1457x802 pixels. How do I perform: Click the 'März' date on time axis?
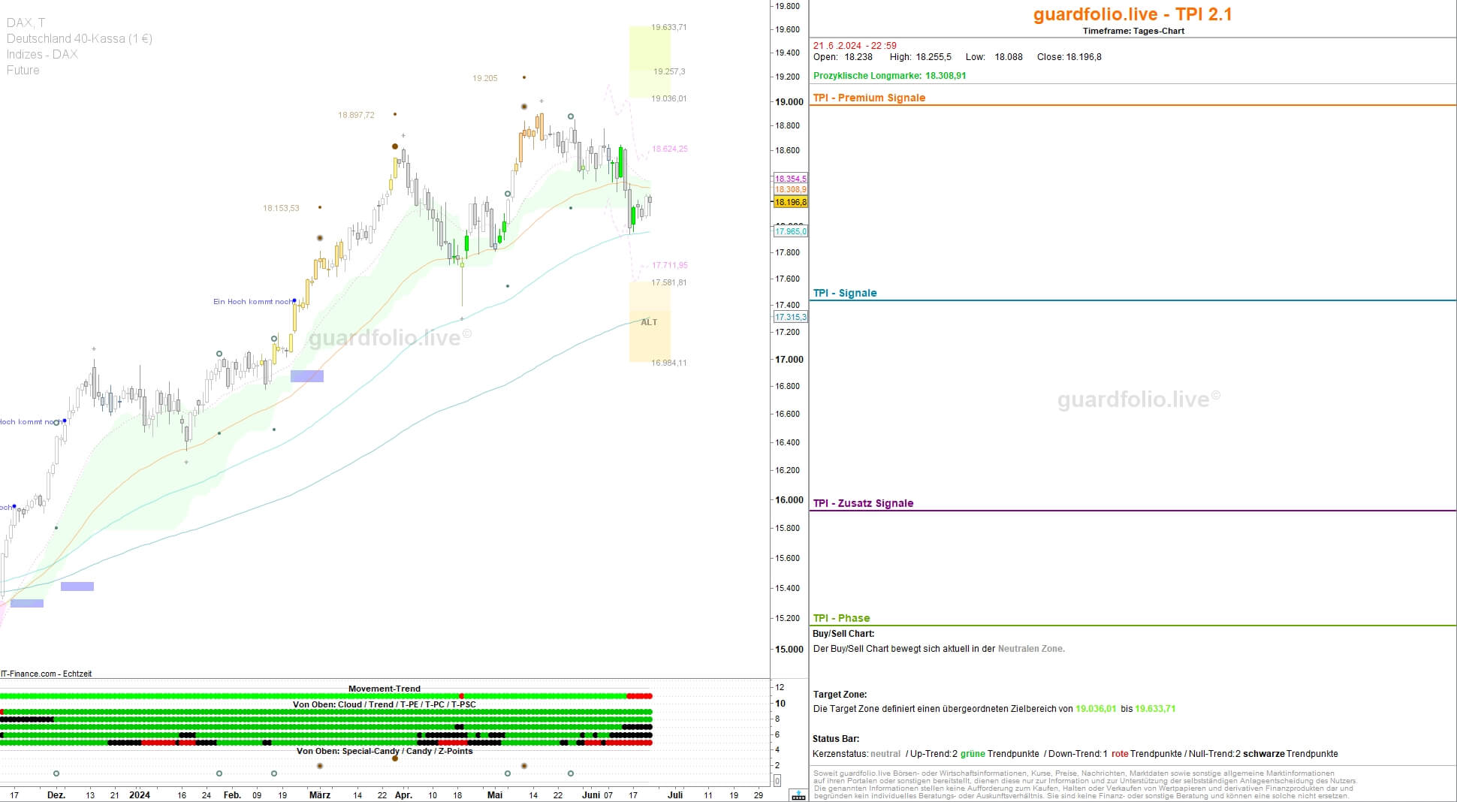click(x=320, y=794)
